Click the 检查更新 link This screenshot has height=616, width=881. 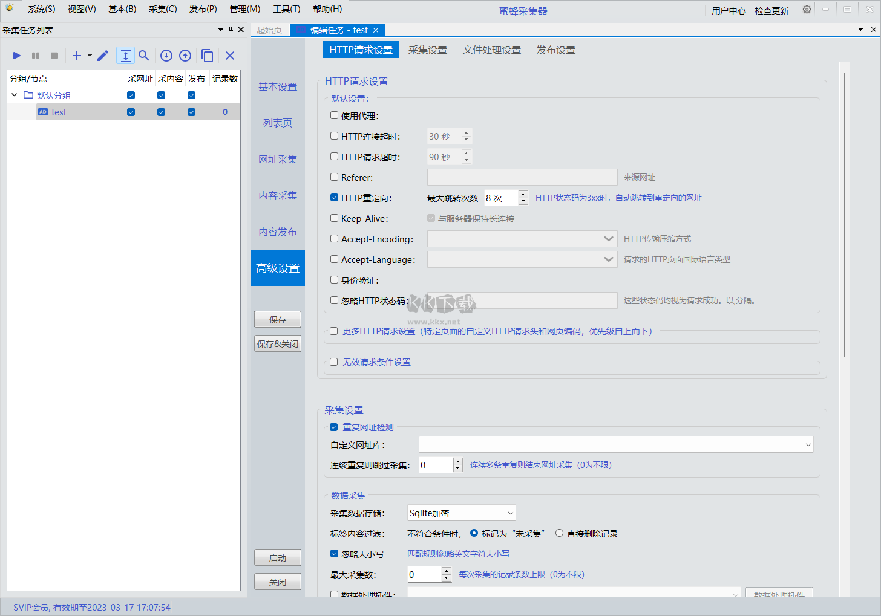pyautogui.click(x=771, y=10)
